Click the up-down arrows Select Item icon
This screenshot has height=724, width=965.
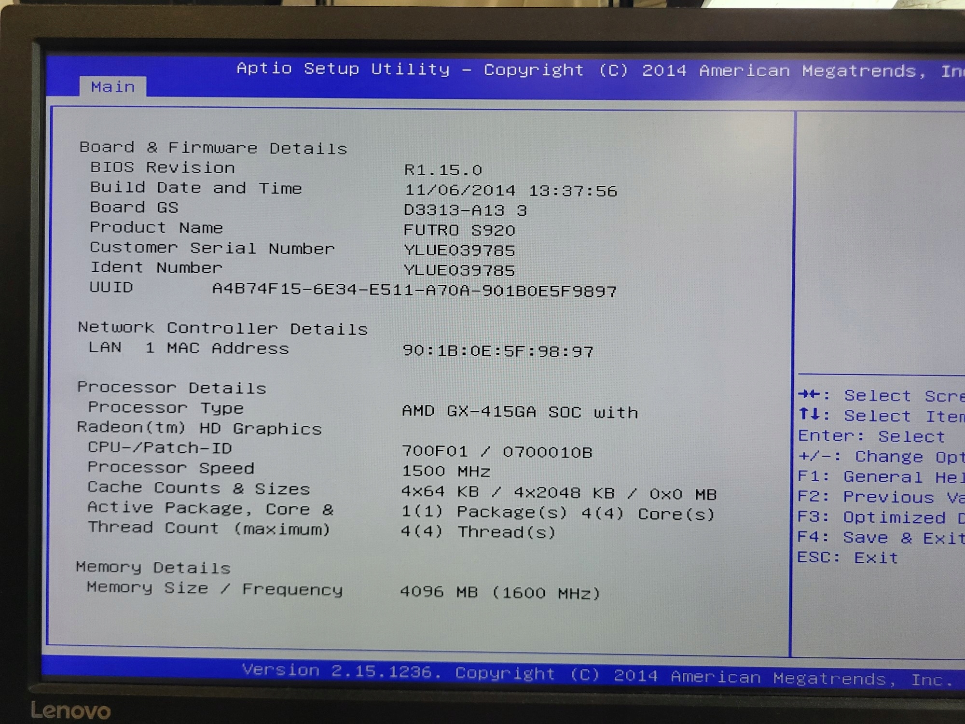tap(809, 415)
